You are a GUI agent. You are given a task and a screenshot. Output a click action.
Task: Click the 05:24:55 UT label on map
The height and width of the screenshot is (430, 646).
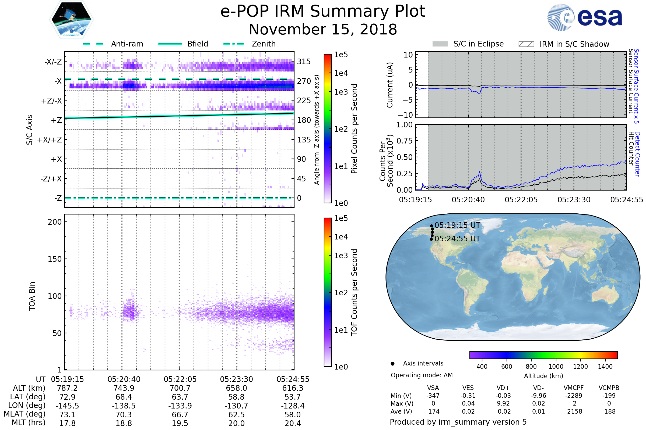coord(457,239)
